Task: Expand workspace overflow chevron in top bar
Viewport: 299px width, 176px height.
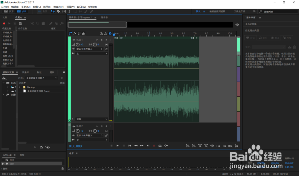Action: pyautogui.click(x=254, y=11)
